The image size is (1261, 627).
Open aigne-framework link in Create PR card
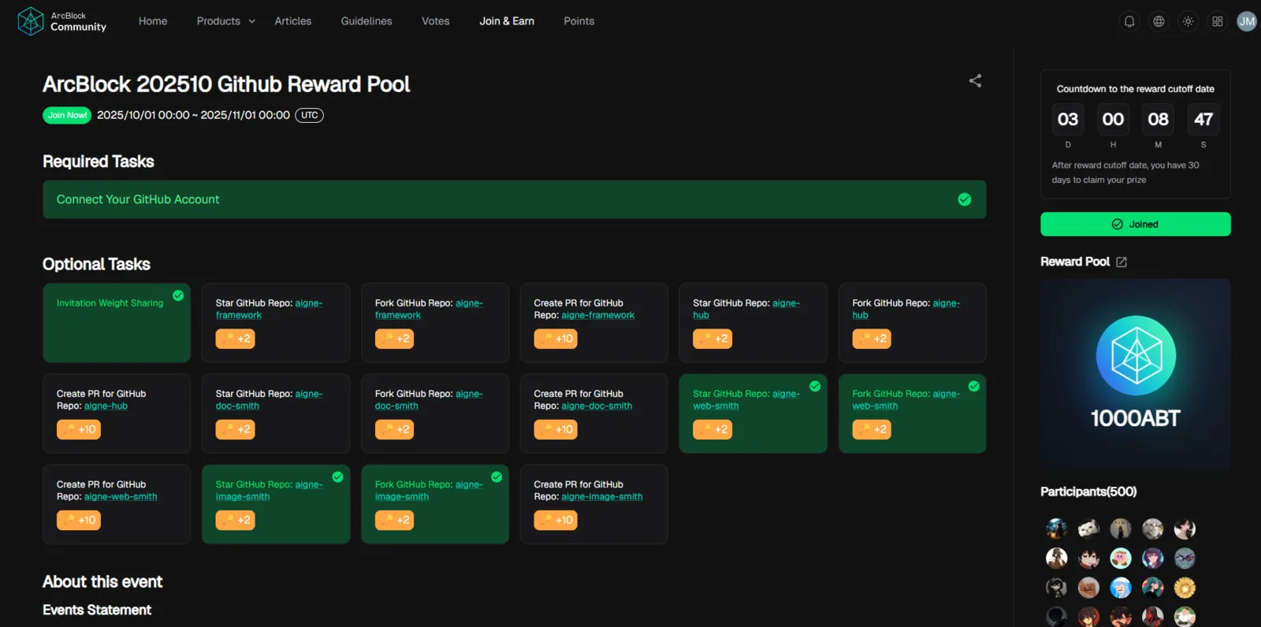pos(598,315)
